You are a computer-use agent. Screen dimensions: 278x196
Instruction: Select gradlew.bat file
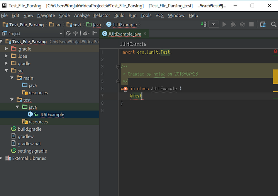click(26, 143)
